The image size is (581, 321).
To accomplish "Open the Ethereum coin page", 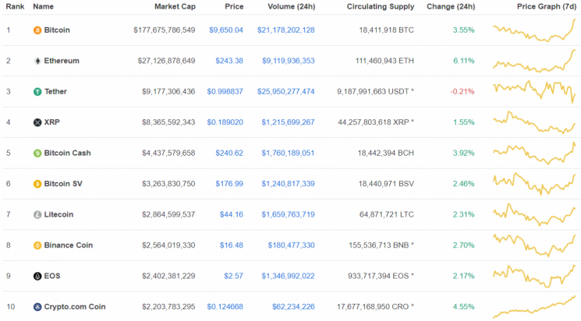I will tap(62, 61).
